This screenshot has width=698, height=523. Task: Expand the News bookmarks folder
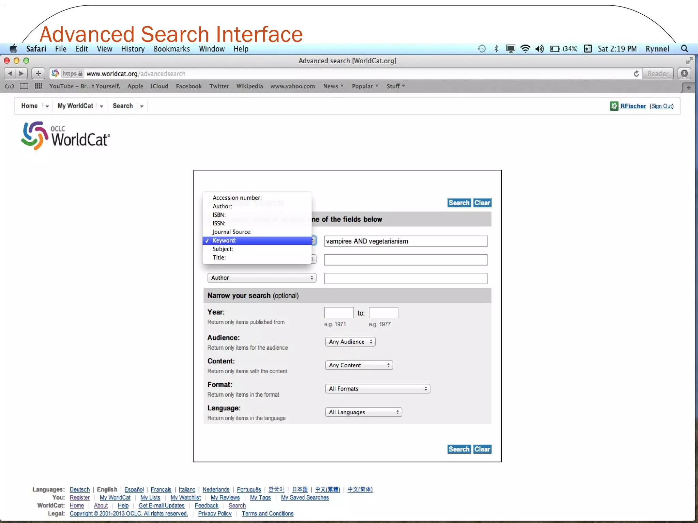coord(333,86)
